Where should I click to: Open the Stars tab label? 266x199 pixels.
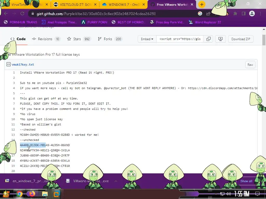[x=77, y=39]
